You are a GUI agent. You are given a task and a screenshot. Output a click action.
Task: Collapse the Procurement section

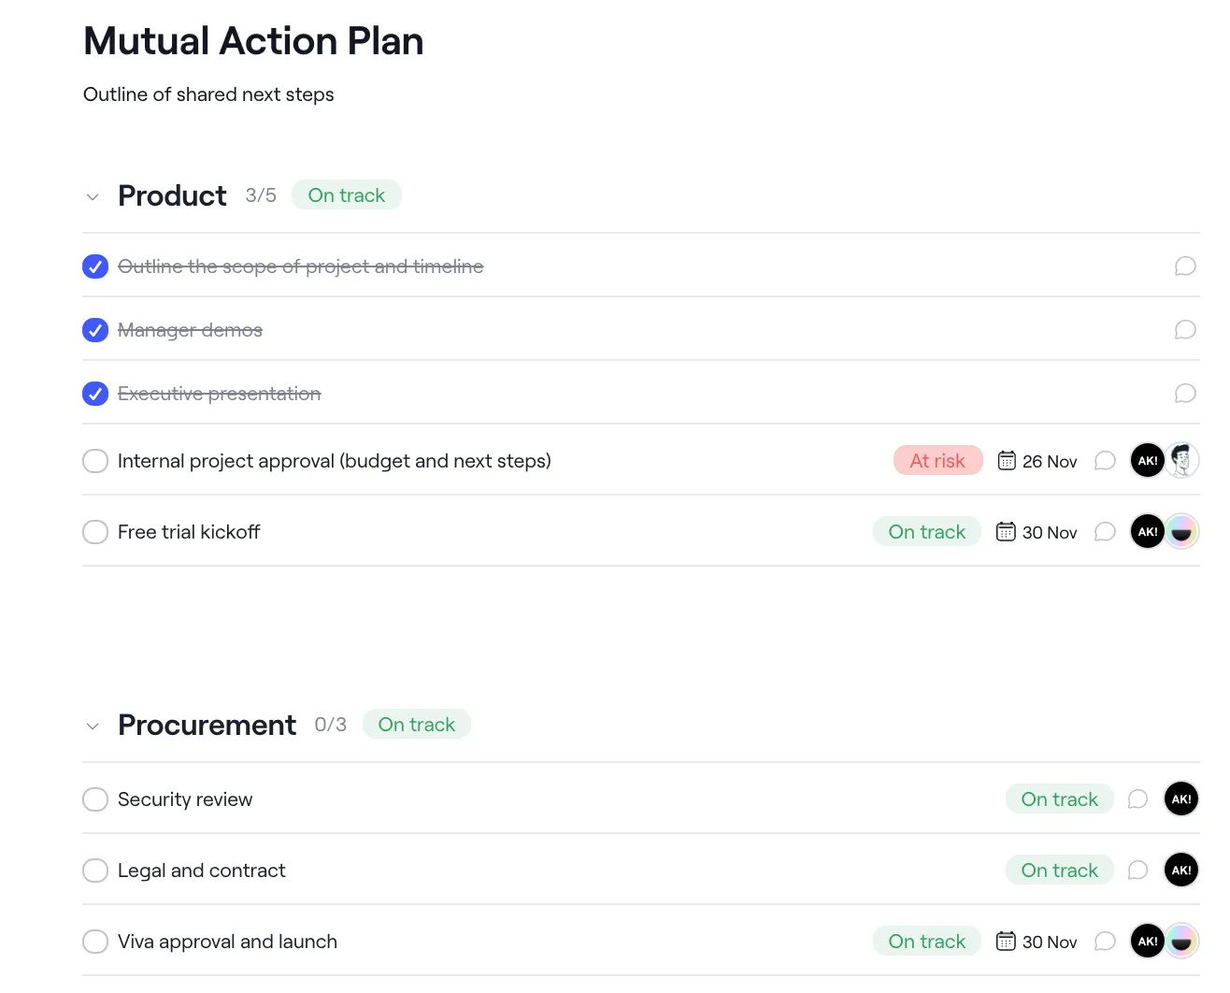(93, 727)
